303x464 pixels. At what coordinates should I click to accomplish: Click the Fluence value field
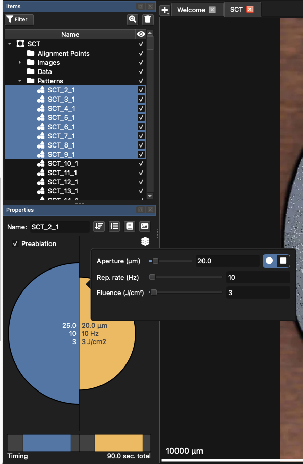258,292
